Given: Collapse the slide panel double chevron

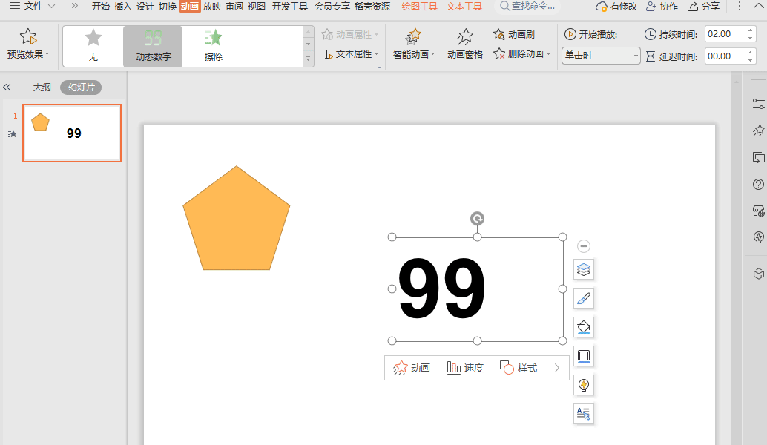Looking at the screenshot, I should pos(7,88).
